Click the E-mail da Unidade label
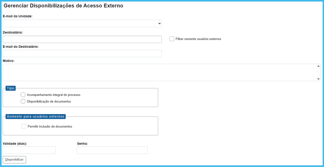The width and height of the screenshot is (324, 167). tap(17, 16)
